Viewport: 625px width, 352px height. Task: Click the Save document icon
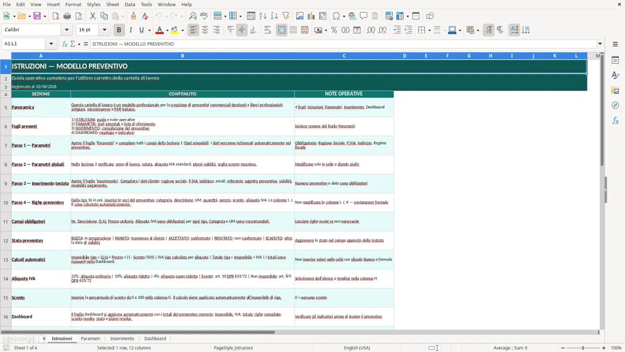[37, 16]
